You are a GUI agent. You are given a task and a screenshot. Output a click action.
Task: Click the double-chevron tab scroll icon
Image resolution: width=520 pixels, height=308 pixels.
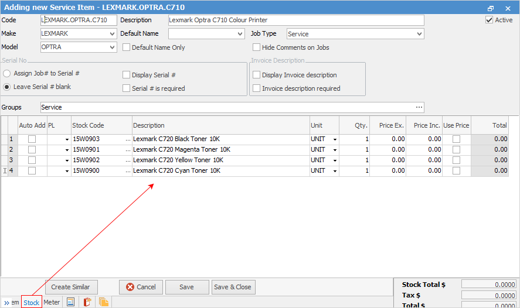click(6, 303)
